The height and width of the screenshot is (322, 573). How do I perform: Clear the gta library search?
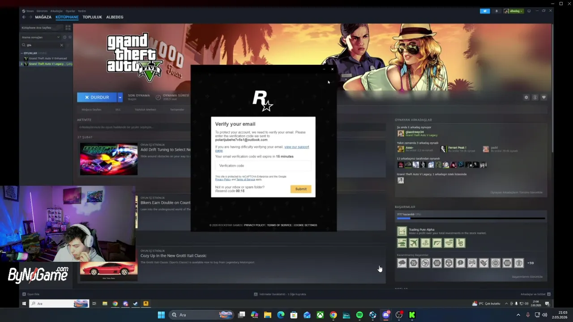pos(62,45)
